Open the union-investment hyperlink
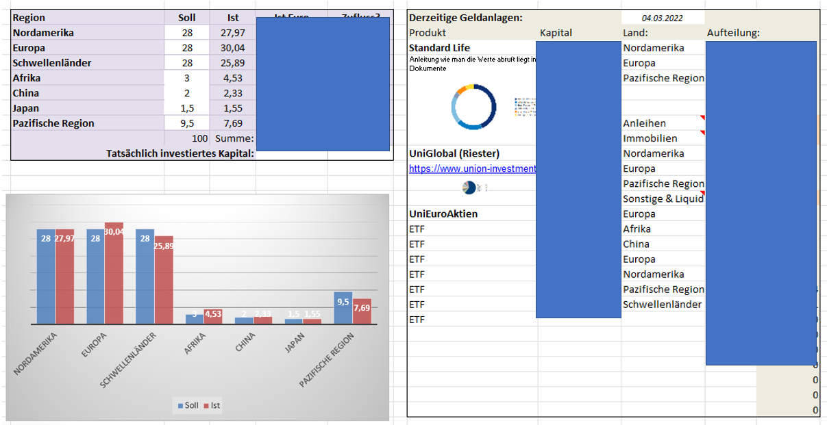This screenshot has height=425, width=827. pos(472,169)
